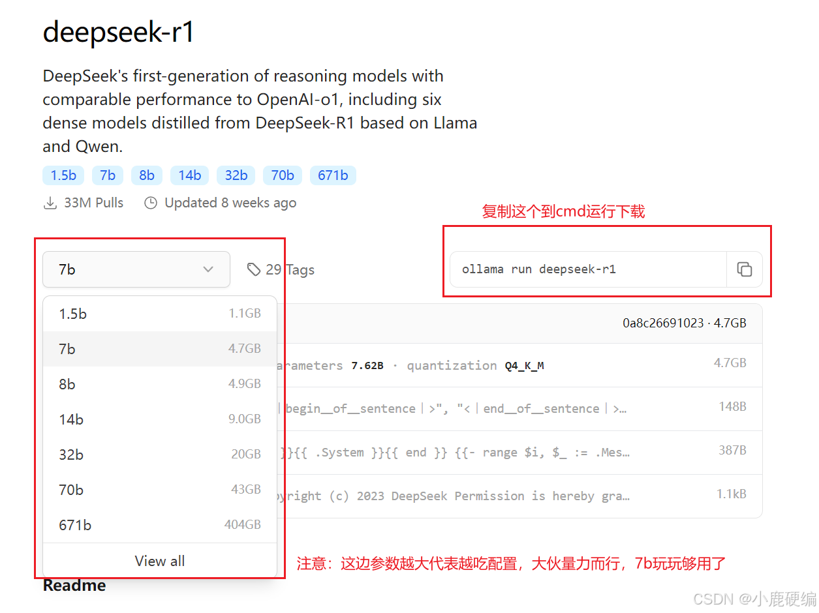Click the 7b blue tag badge

pos(108,175)
